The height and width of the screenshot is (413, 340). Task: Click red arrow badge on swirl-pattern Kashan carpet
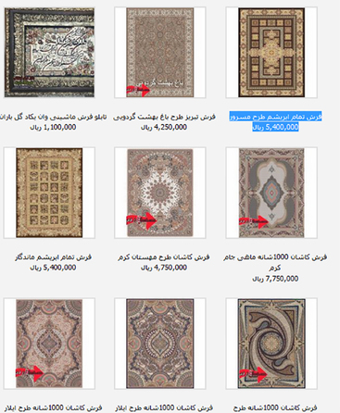253,374
